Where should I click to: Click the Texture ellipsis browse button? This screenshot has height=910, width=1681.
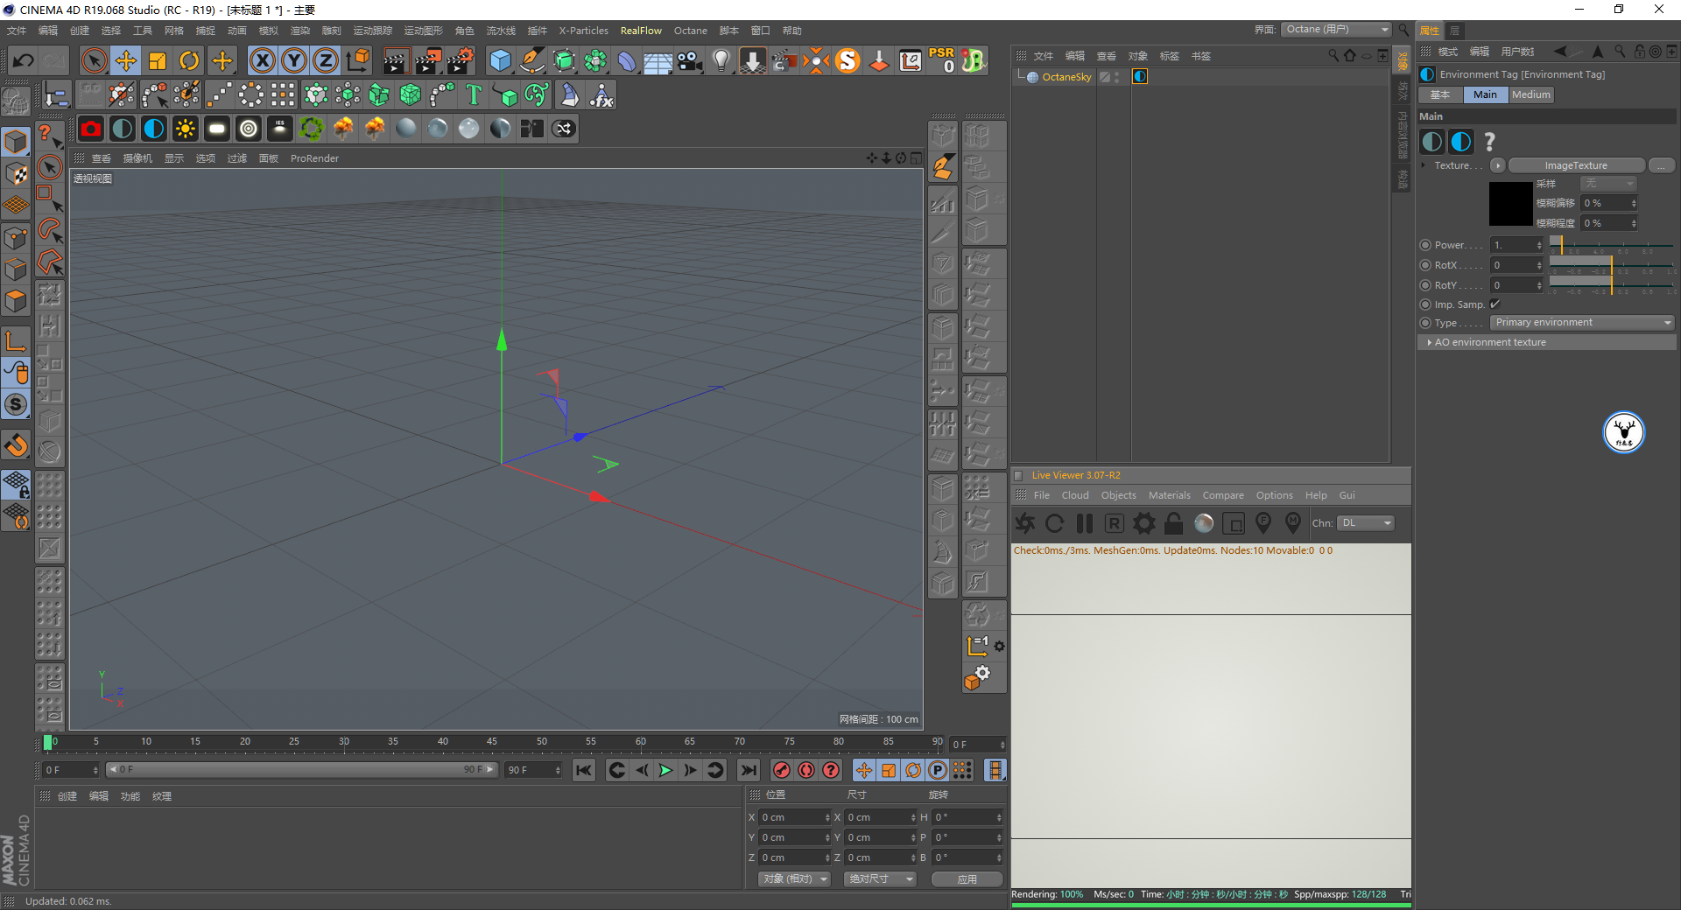tap(1662, 165)
